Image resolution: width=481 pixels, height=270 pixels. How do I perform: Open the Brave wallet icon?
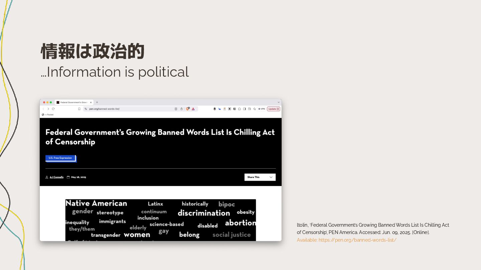tap(250, 109)
